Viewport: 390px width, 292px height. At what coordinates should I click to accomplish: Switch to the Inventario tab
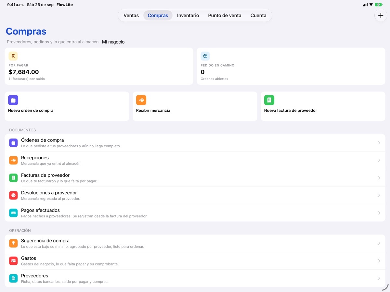point(188,16)
